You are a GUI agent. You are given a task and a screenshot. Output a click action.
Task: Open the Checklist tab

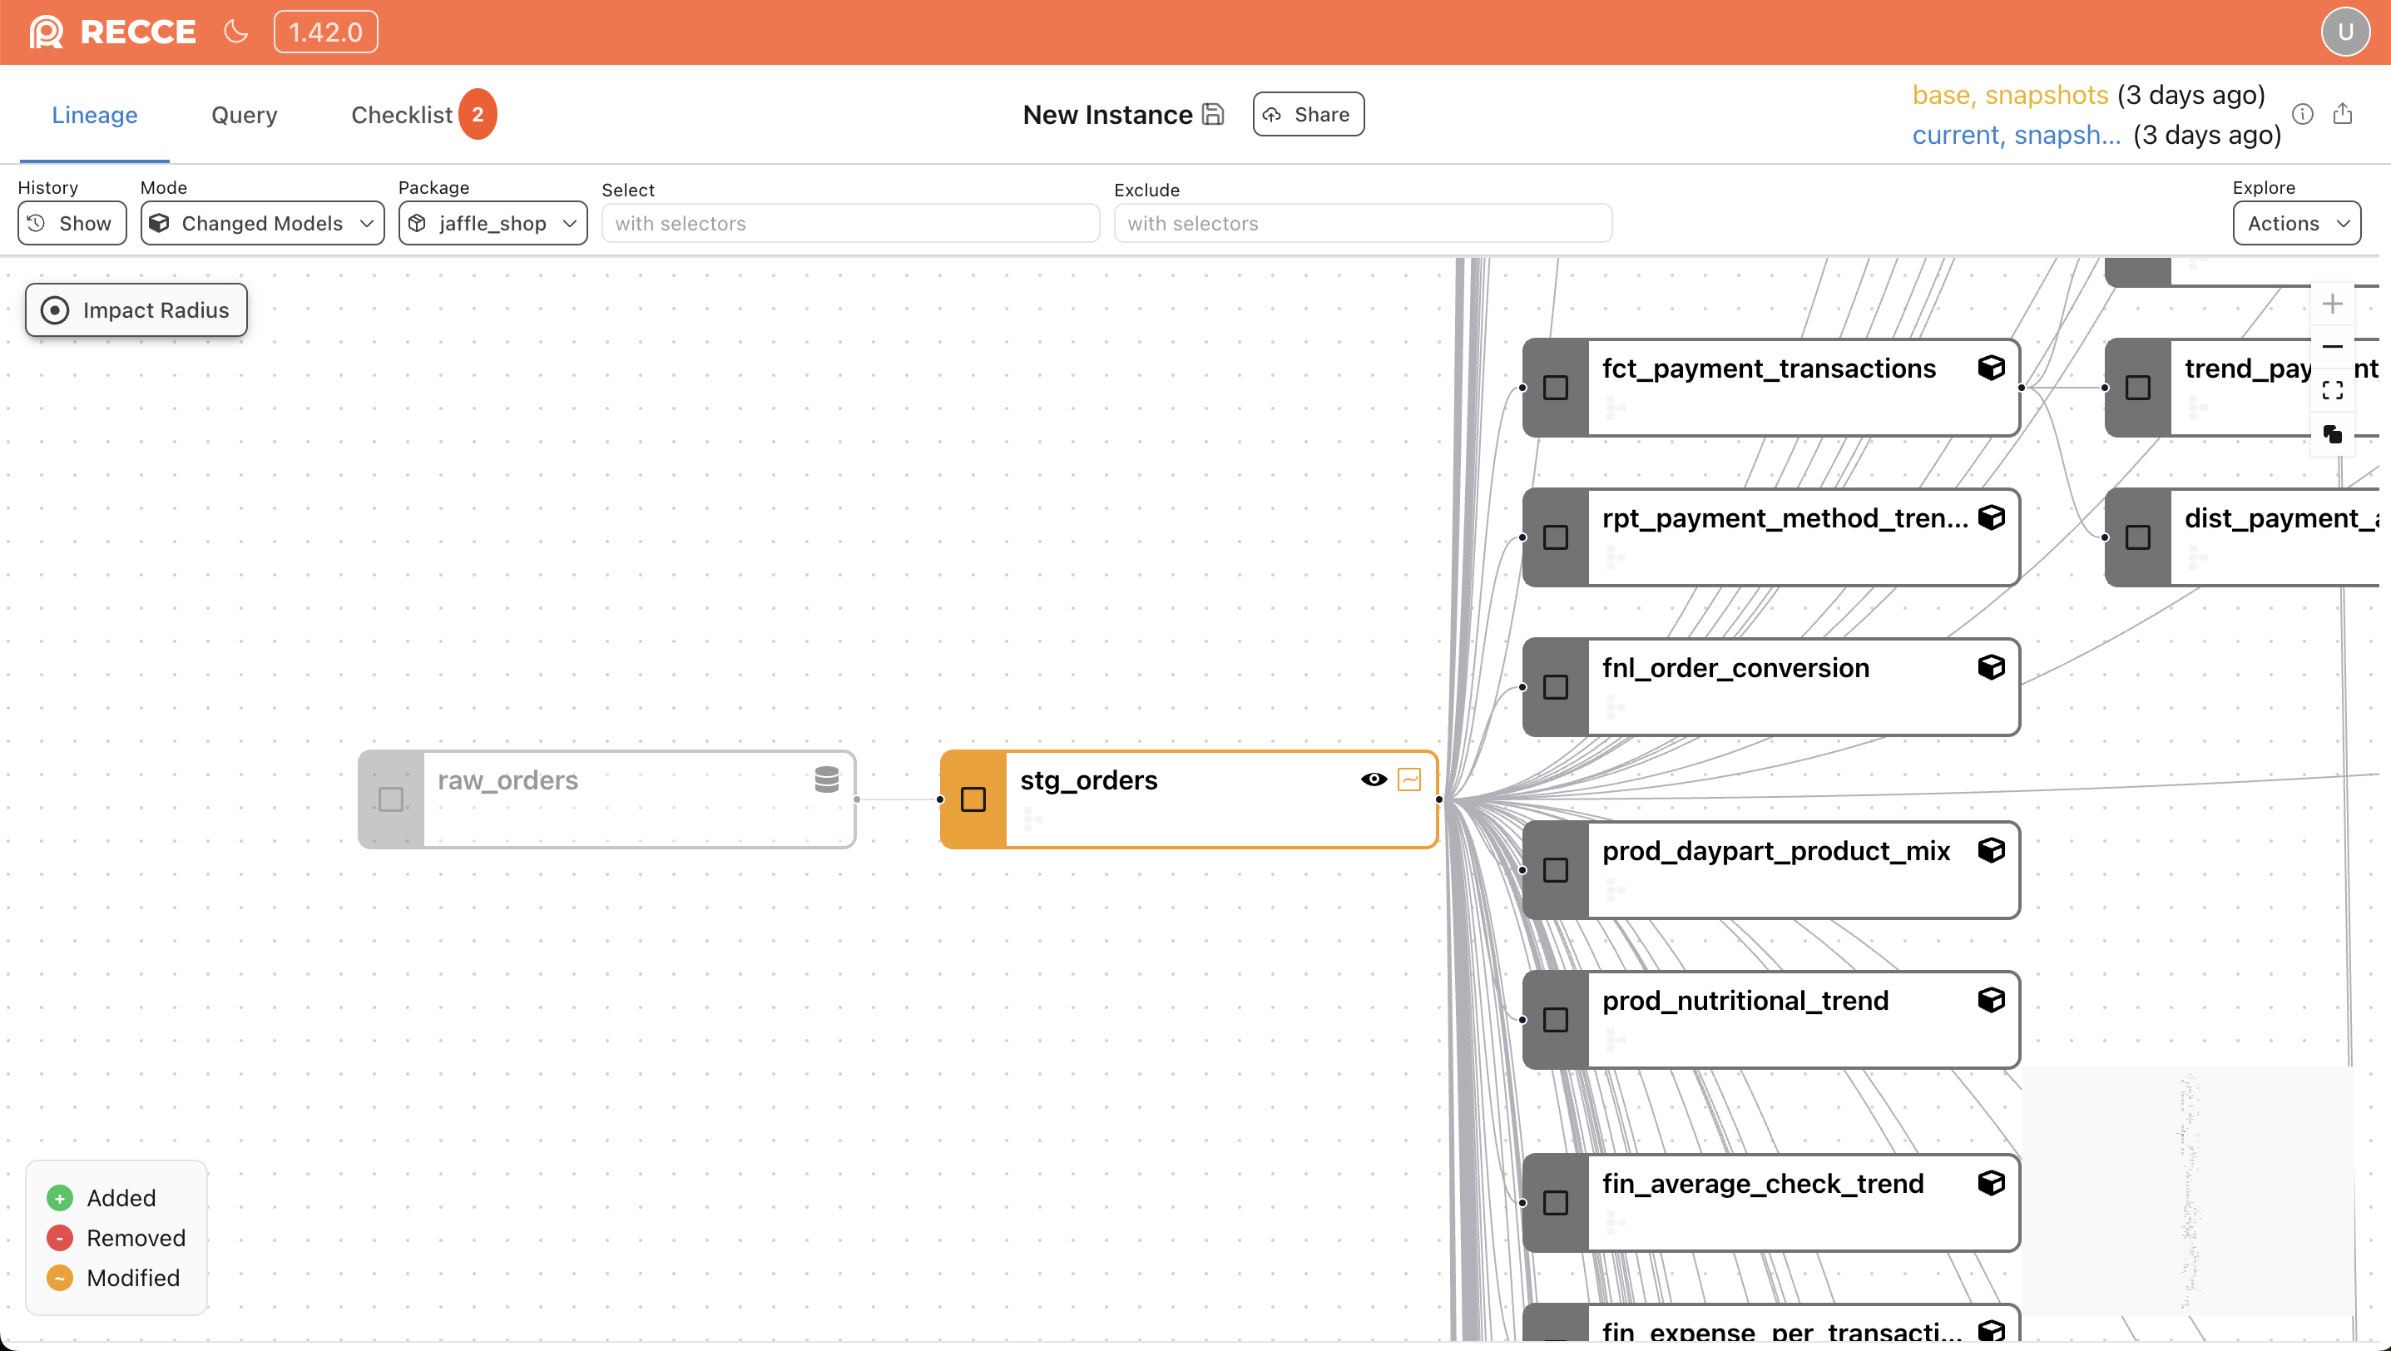[403, 114]
